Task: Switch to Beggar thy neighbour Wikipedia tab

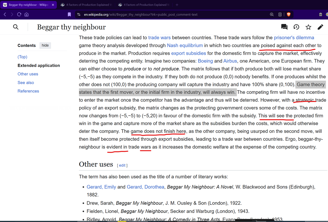Action: tap(28, 5)
